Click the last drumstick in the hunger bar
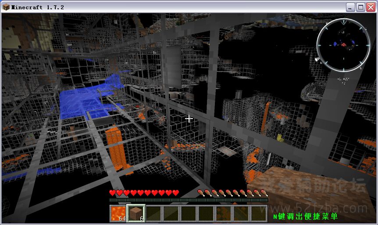The width and height of the screenshot is (378, 225). (264, 193)
